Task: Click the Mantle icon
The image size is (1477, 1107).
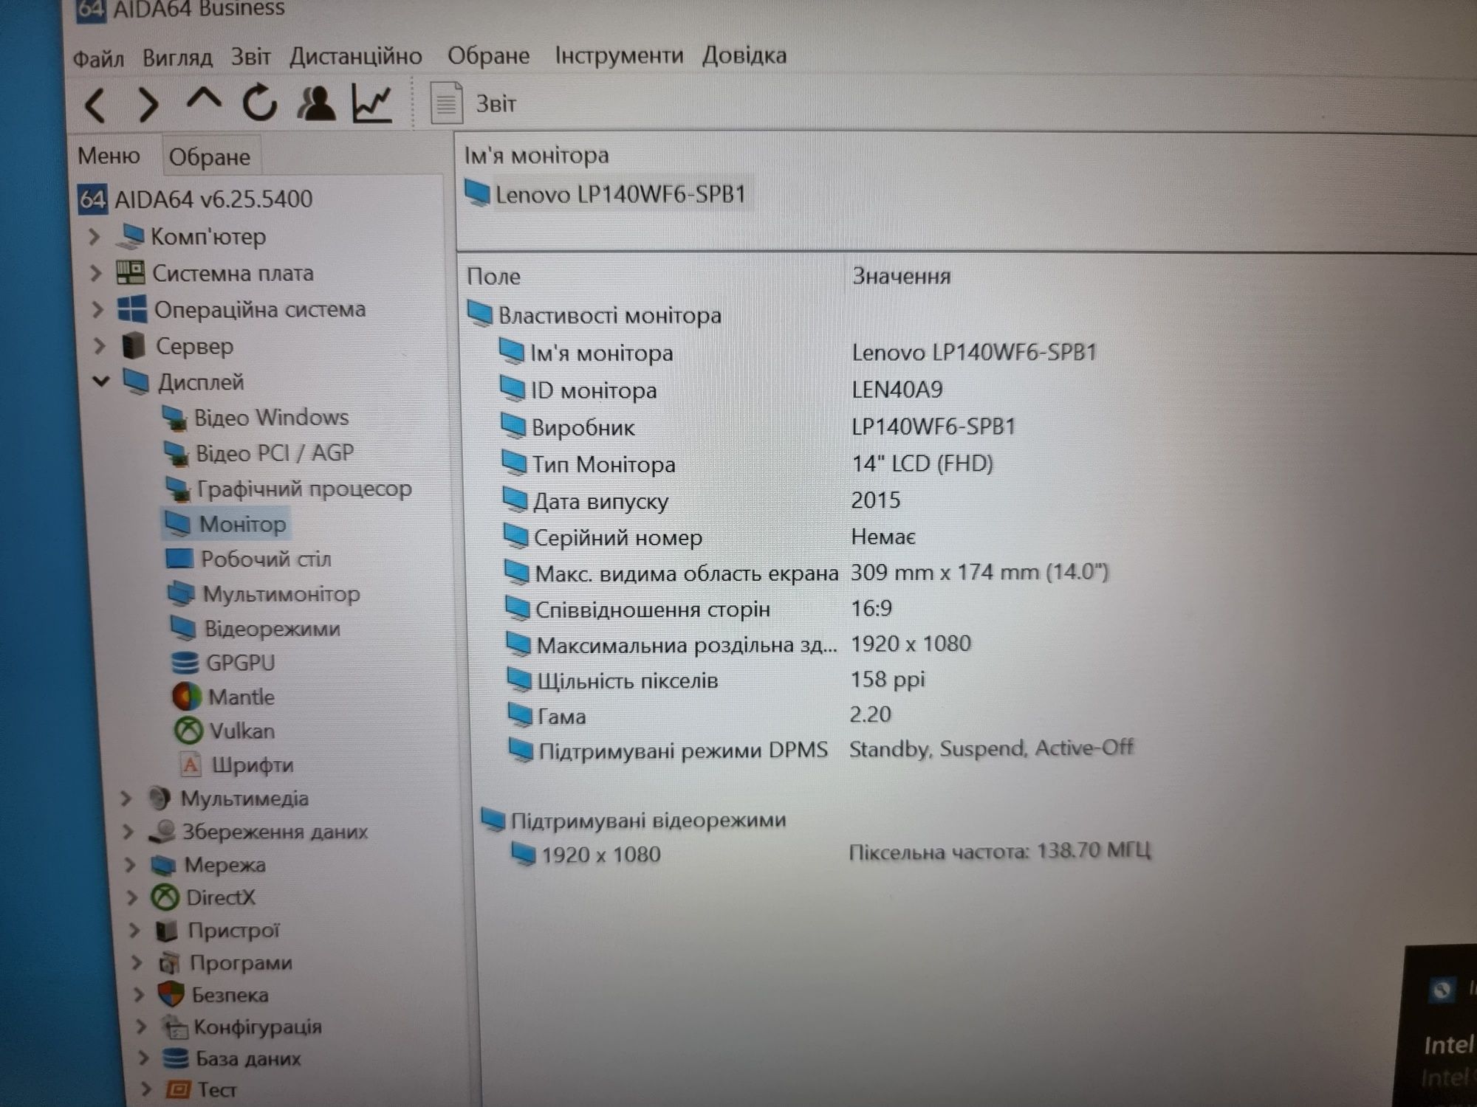Action: (187, 697)
